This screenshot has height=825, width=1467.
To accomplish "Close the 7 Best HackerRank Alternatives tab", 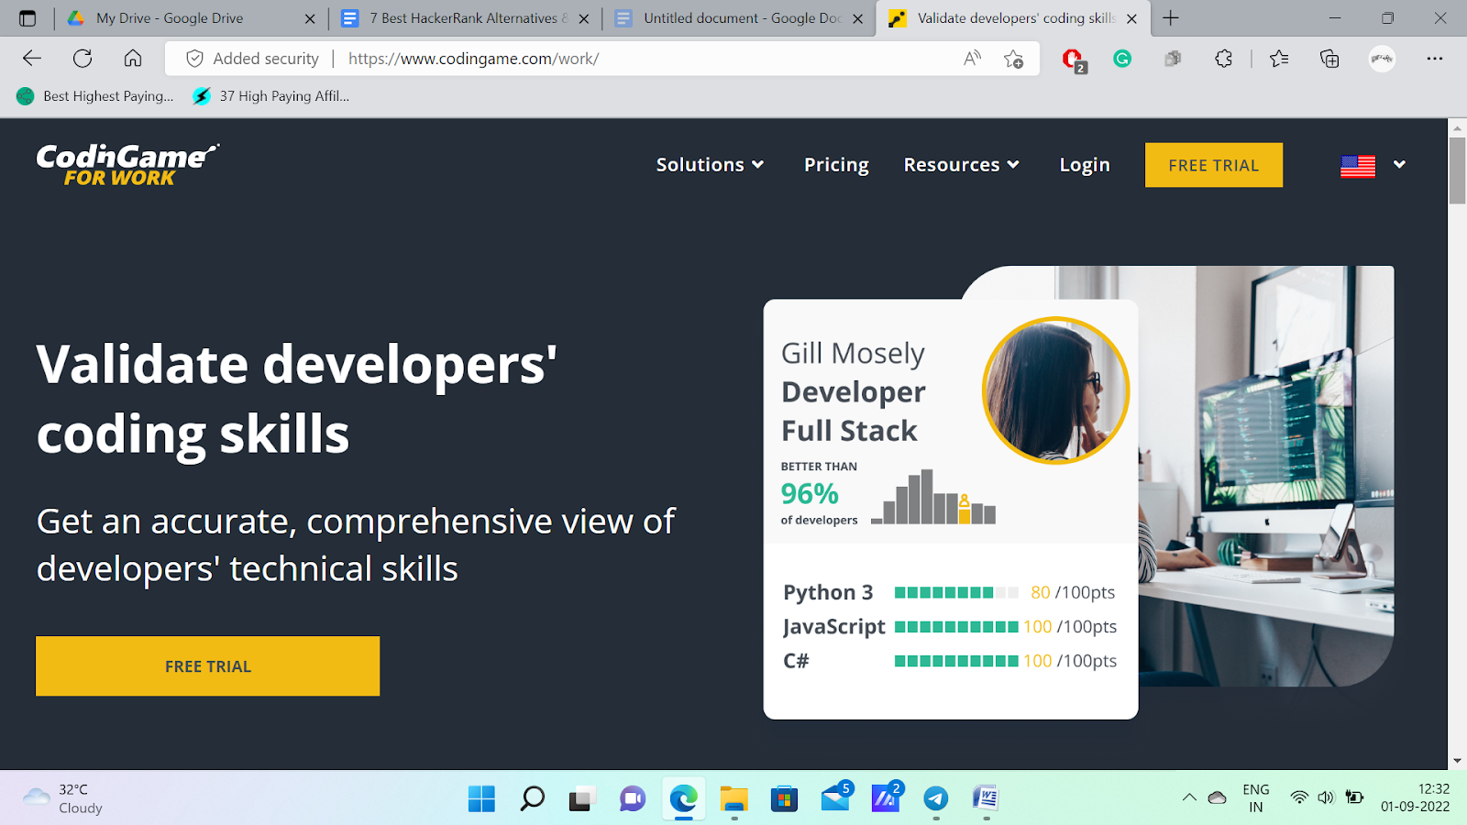I will [584, 18].
